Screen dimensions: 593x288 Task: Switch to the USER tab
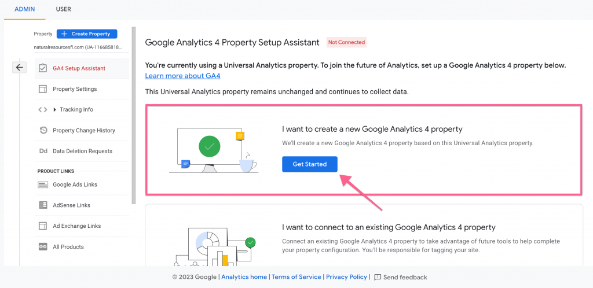(63, 9)
